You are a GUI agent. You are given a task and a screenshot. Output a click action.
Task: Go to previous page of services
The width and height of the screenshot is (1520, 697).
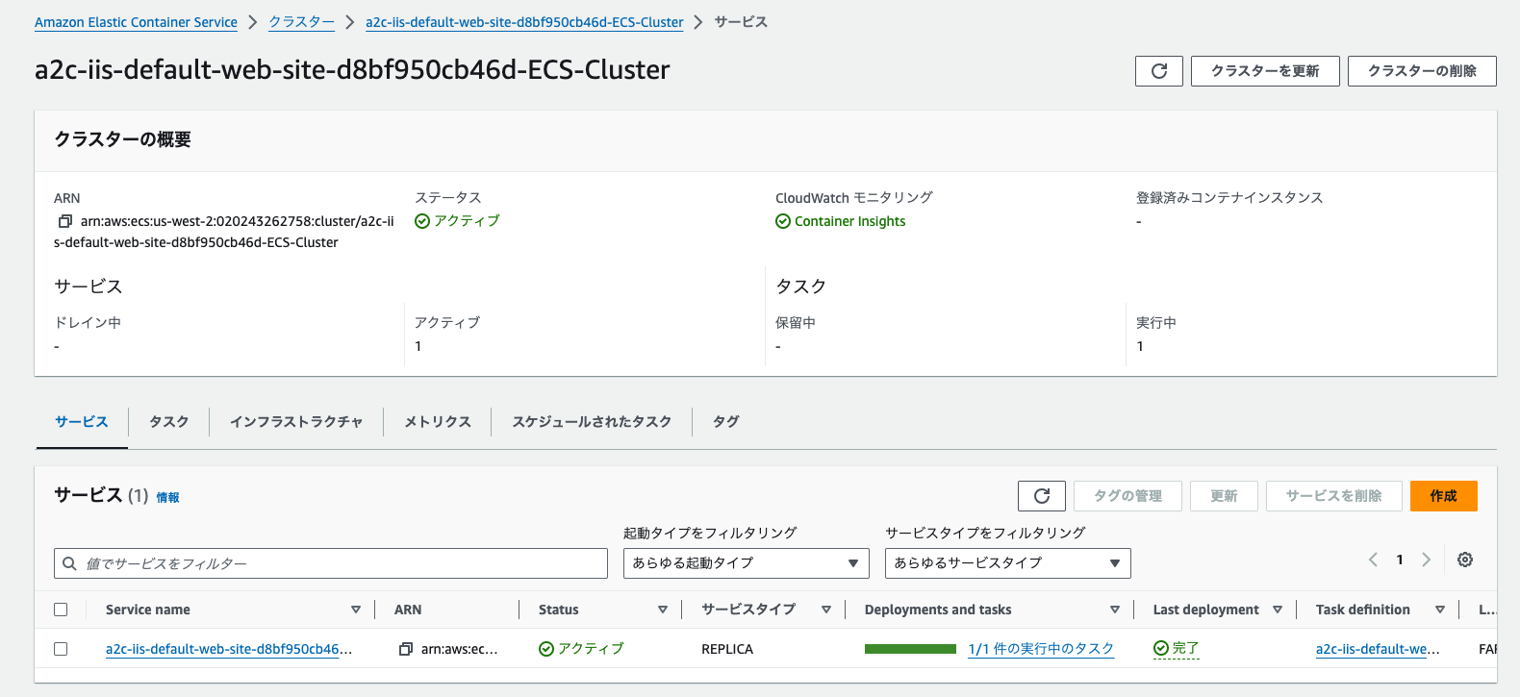point(1373,560)
